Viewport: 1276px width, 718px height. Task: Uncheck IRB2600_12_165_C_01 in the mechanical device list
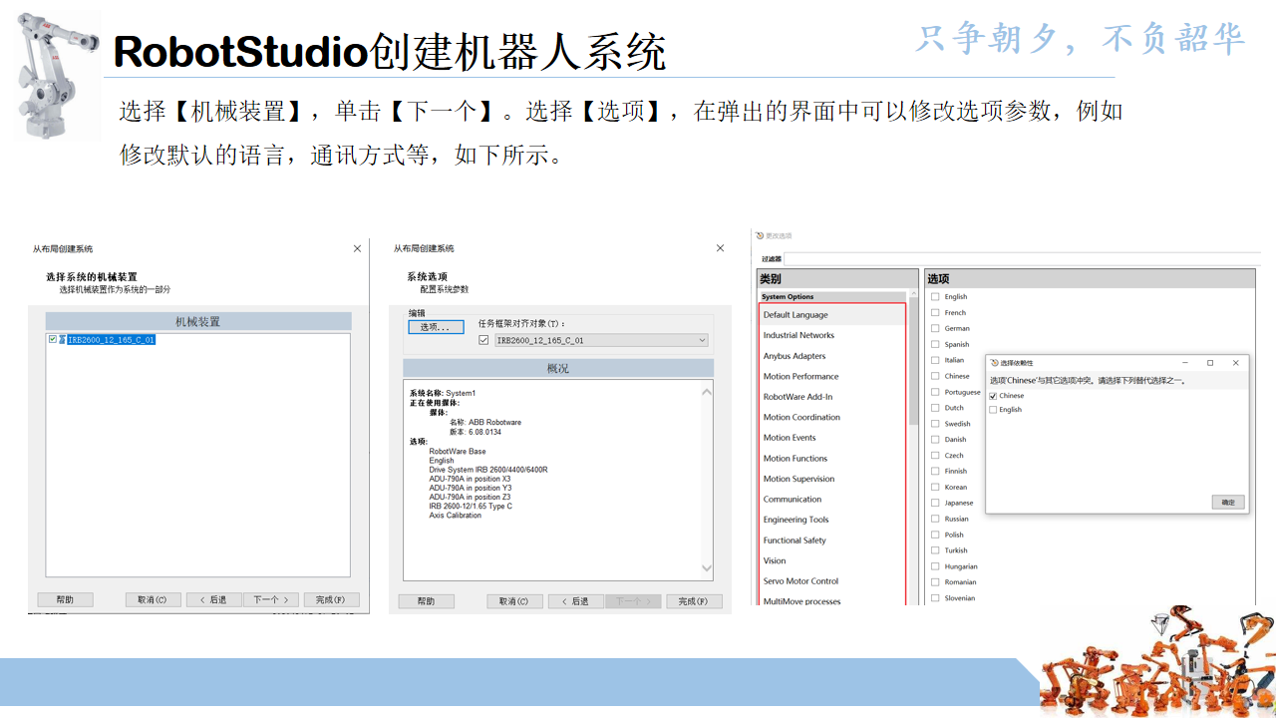[x=51, y=339]
